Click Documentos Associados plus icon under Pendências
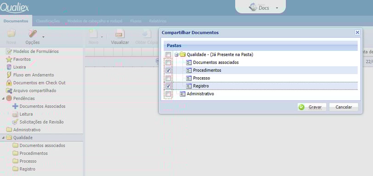The width and height of the screenshot is (373, 176). click(x=15, y=106)
